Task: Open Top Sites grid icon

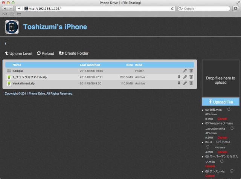Action: 19,14
